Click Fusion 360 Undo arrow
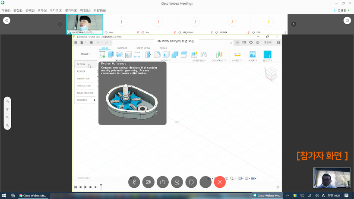The width and height of the screenshot is (354, 199). click(x=98, y=42)
